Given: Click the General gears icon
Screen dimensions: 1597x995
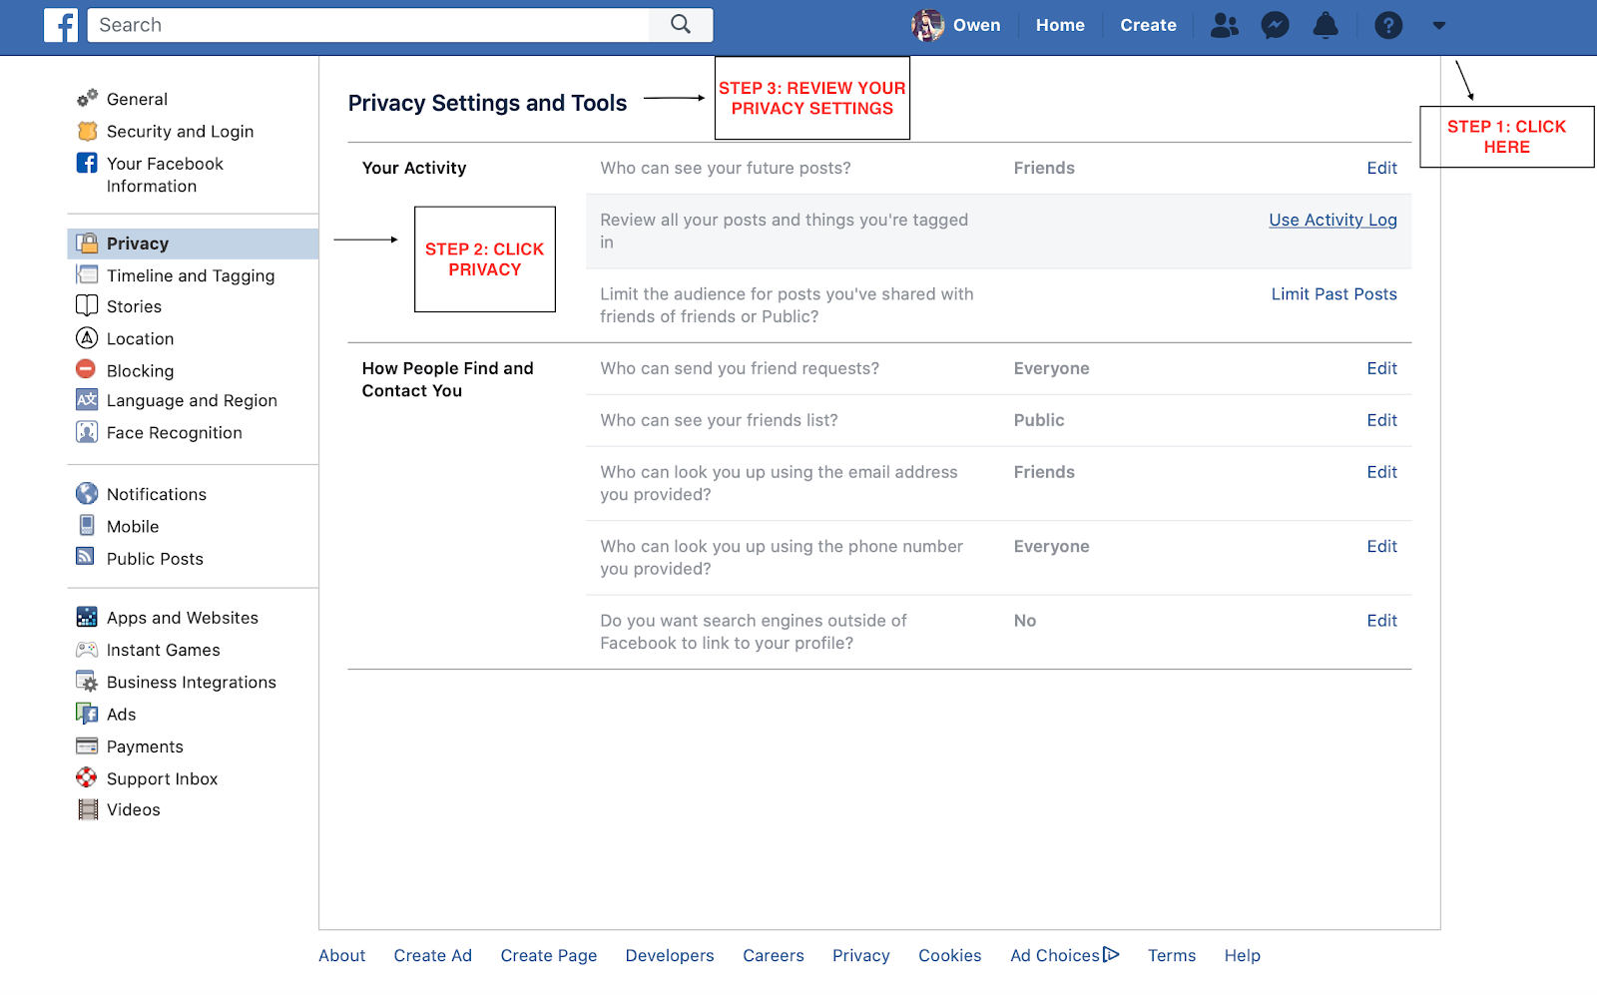Looking at the screenshot, I should click(x=87, y=98).
